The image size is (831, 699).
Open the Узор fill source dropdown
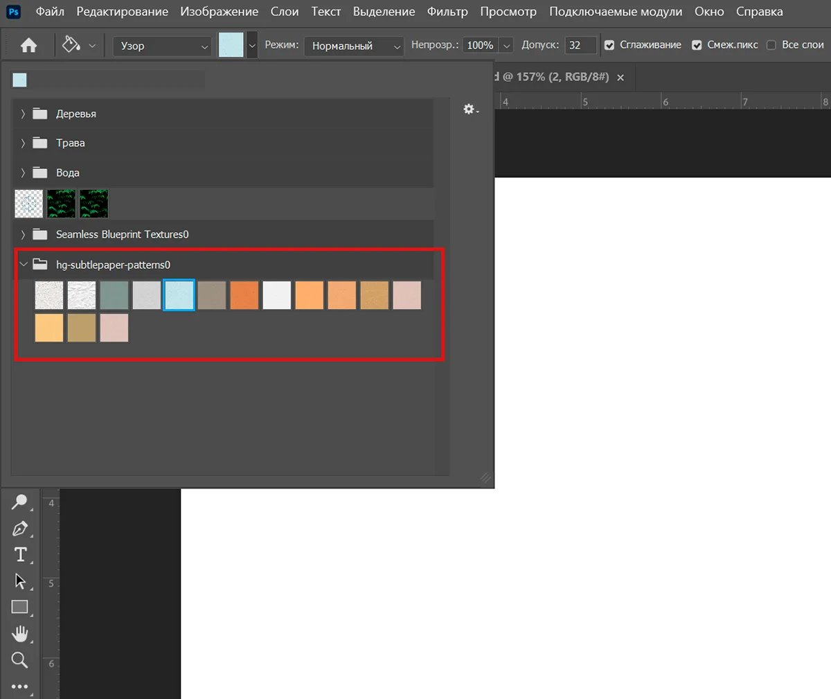(x=162, y=46)
